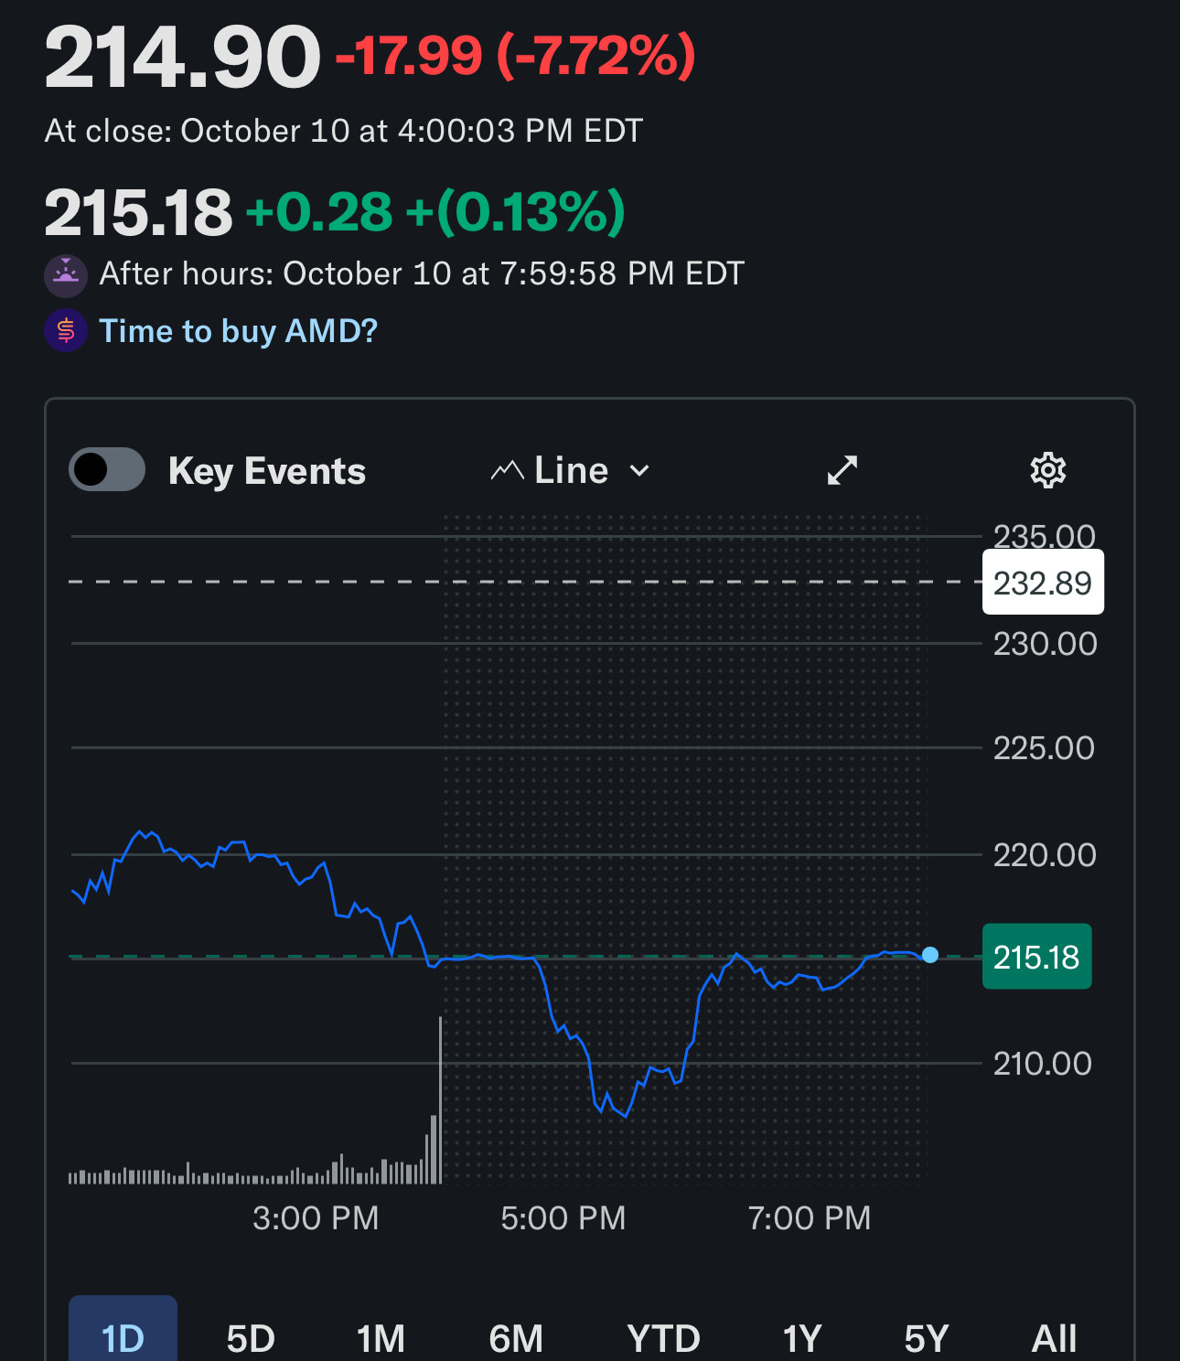Screen dimensions: 1180x1361
Task: Click the line chart type icon
Action: pos(507,471)
